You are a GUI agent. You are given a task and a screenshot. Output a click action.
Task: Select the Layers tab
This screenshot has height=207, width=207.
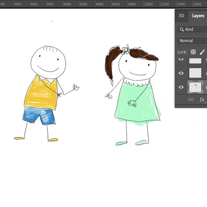coord(198,16)
